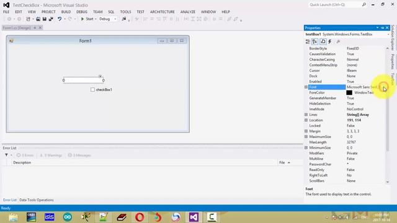Show the Properties list in Properties panel
This screenshot has height=223, width=397.
click(323, 42)
